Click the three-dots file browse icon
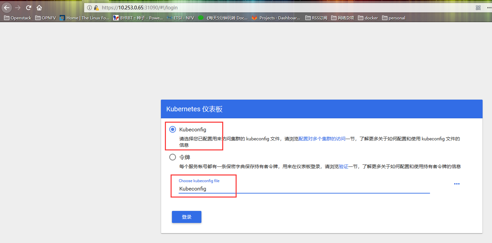The height and width of the screenshot is (243, 492). point(457,184)
